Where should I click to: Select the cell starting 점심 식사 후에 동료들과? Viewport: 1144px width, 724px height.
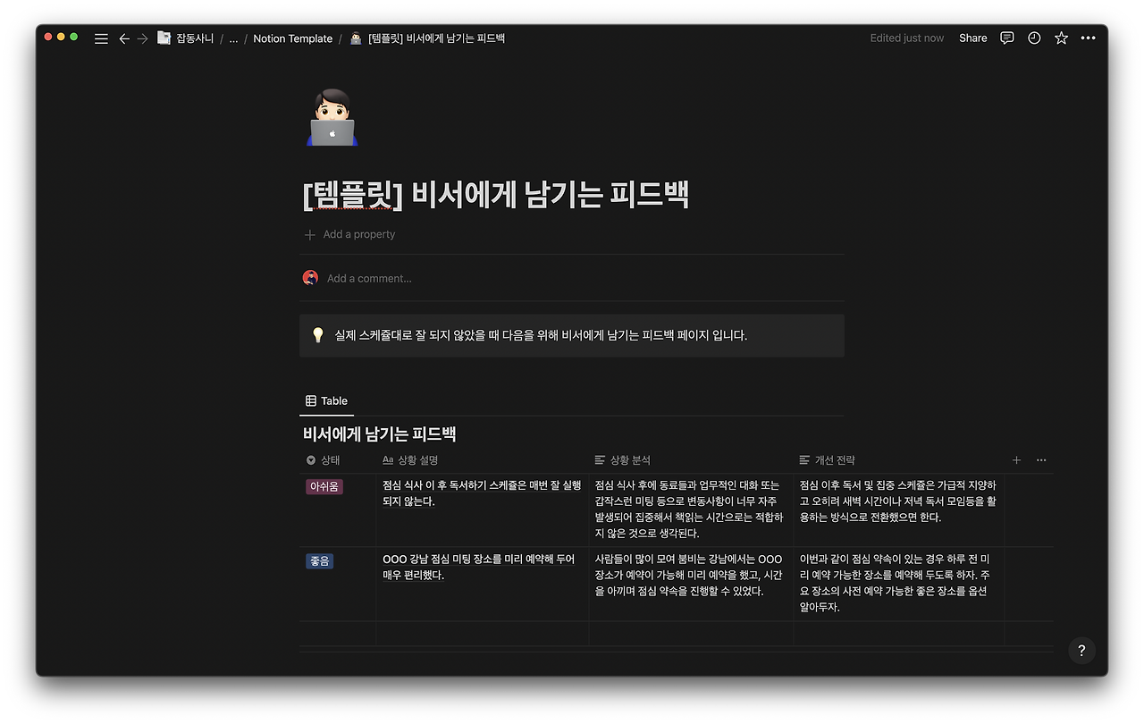pyautogui.click(x=691, y=510)
